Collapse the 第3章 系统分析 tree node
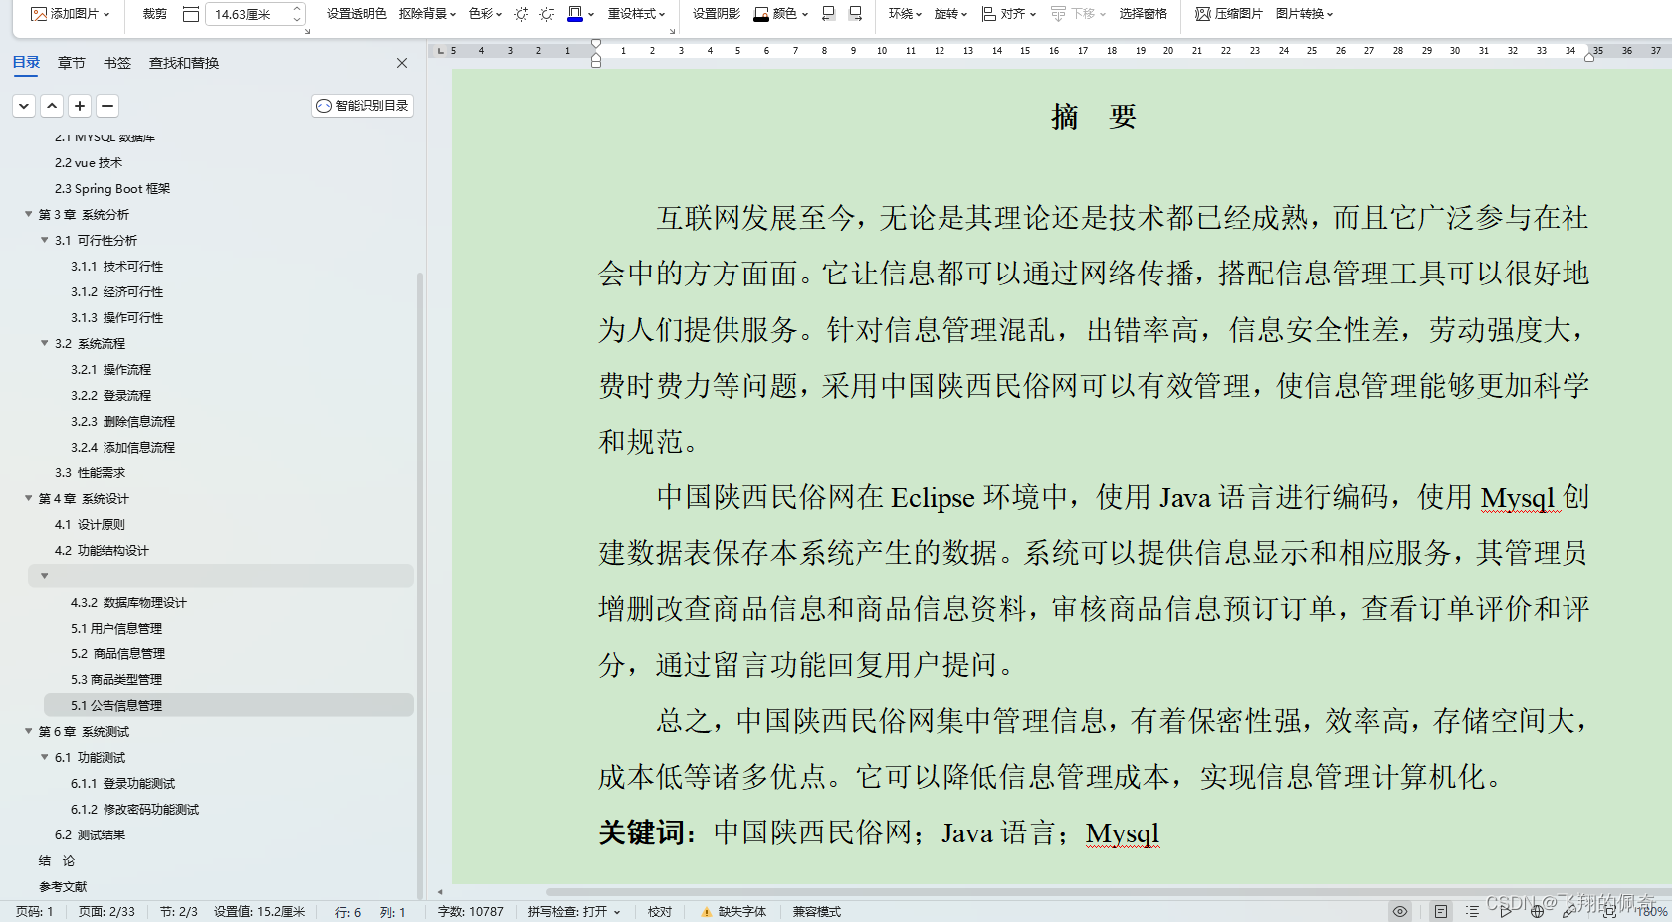Image resolution: width=1672 pixels, height=922 pixels. coord(29,214)
